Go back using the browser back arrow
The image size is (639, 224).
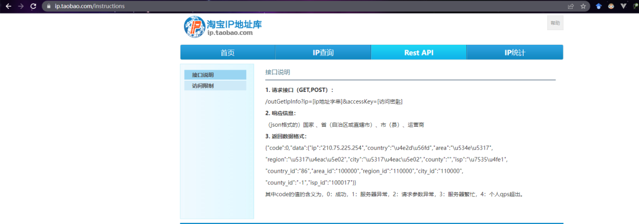(x=8, y=6)
